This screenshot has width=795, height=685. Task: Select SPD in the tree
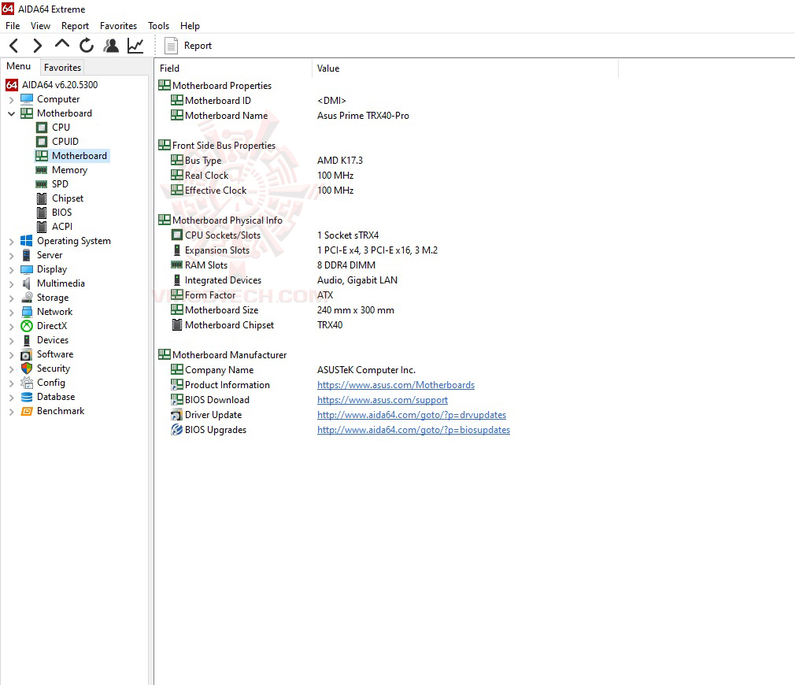[60, 184]
